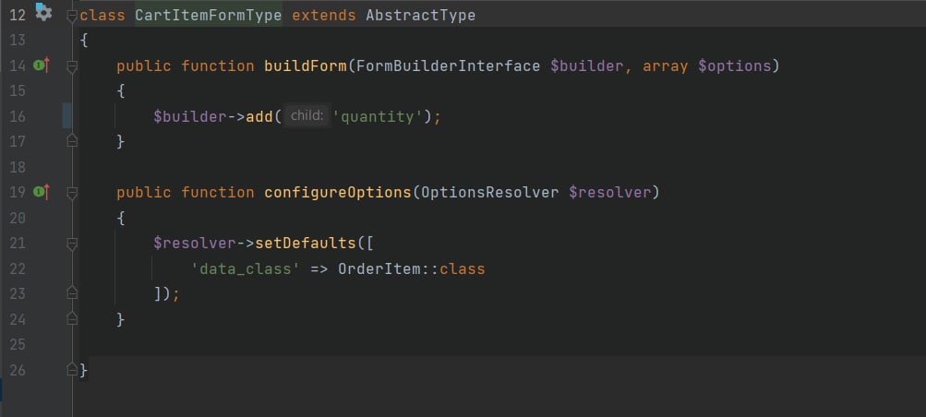Click the OptionsResolver type hint
Viewport: 926px width, 417px height.
(490, 192)
